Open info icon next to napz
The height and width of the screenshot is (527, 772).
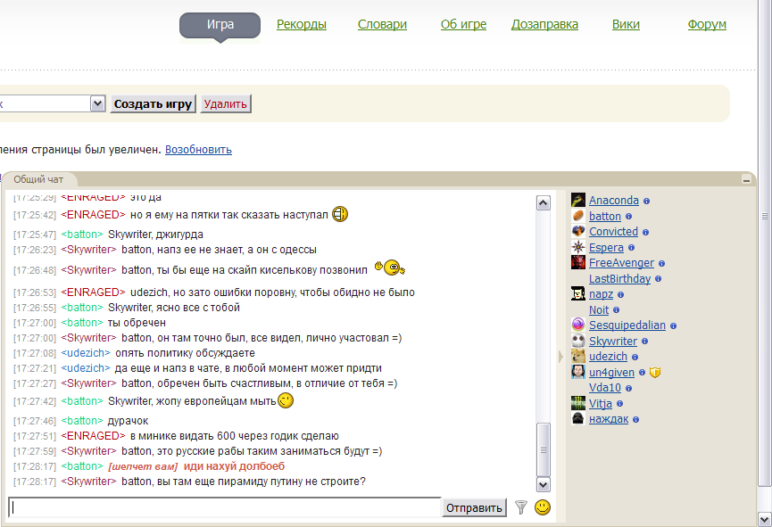point(621,295)
